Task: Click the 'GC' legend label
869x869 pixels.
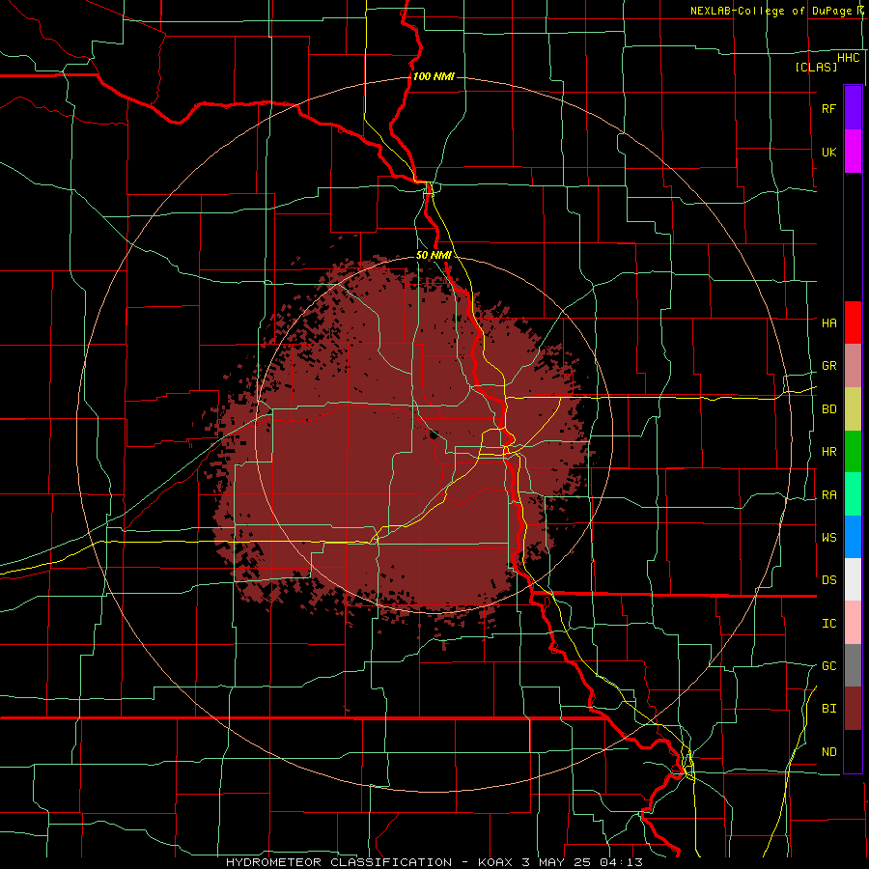Action: 829,665
